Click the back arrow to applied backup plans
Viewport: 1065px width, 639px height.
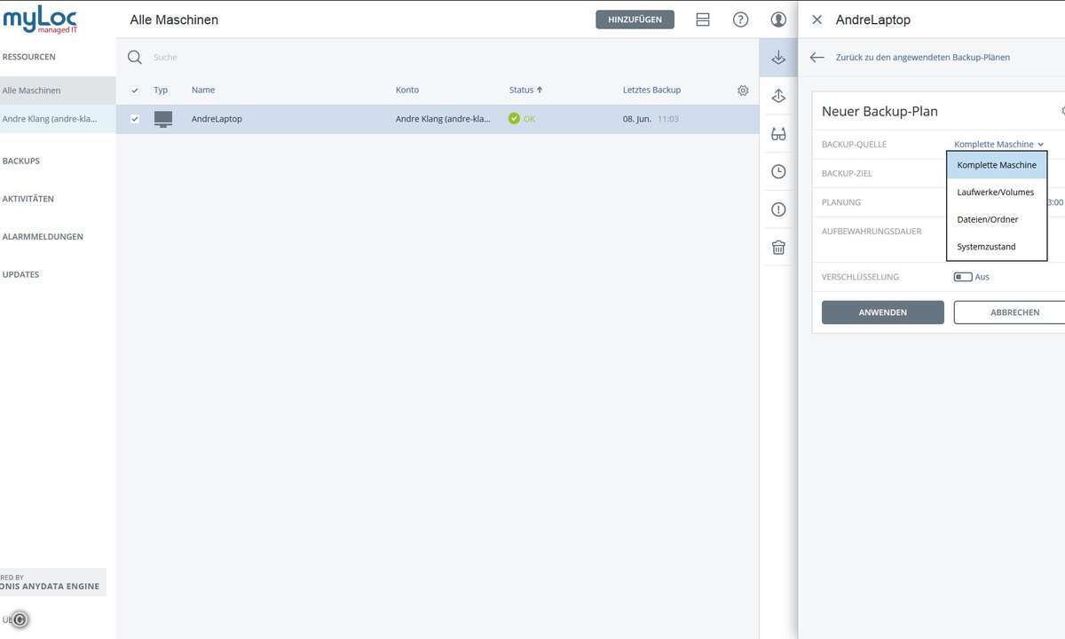tap(817, 58)
